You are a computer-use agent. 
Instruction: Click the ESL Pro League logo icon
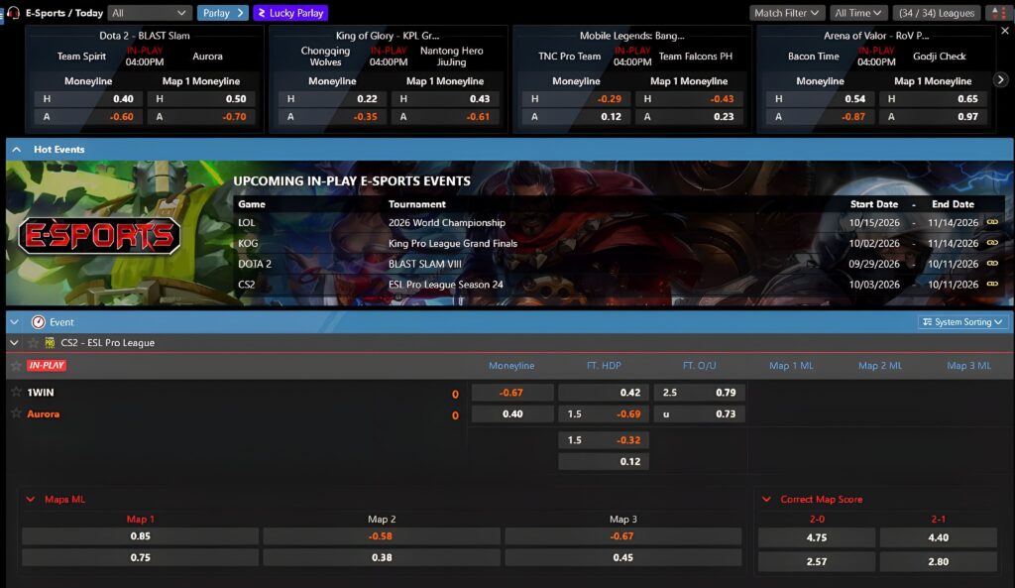click(x=50, y=342)
